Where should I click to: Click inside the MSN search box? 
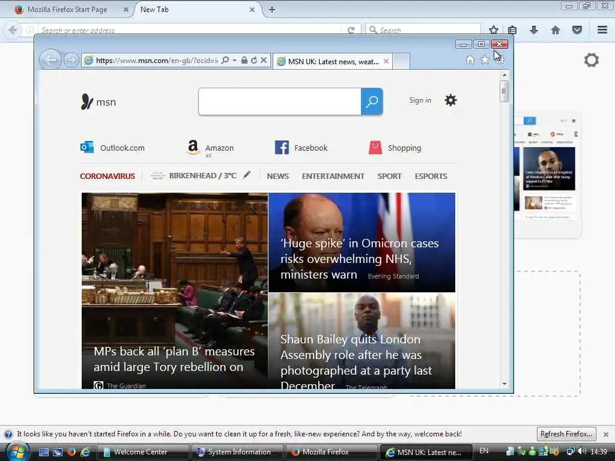280,101
